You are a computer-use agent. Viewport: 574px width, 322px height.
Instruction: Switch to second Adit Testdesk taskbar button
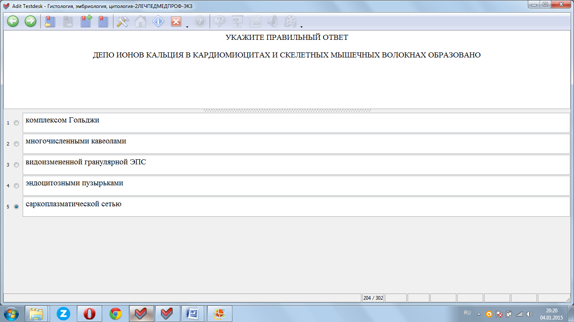[168, 314]
